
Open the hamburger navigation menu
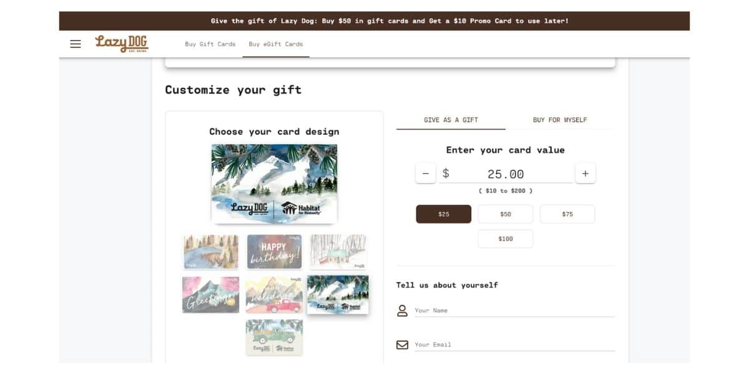point(76,44)
